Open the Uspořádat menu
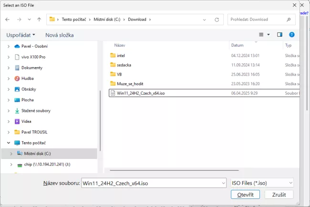 [21, 35]
